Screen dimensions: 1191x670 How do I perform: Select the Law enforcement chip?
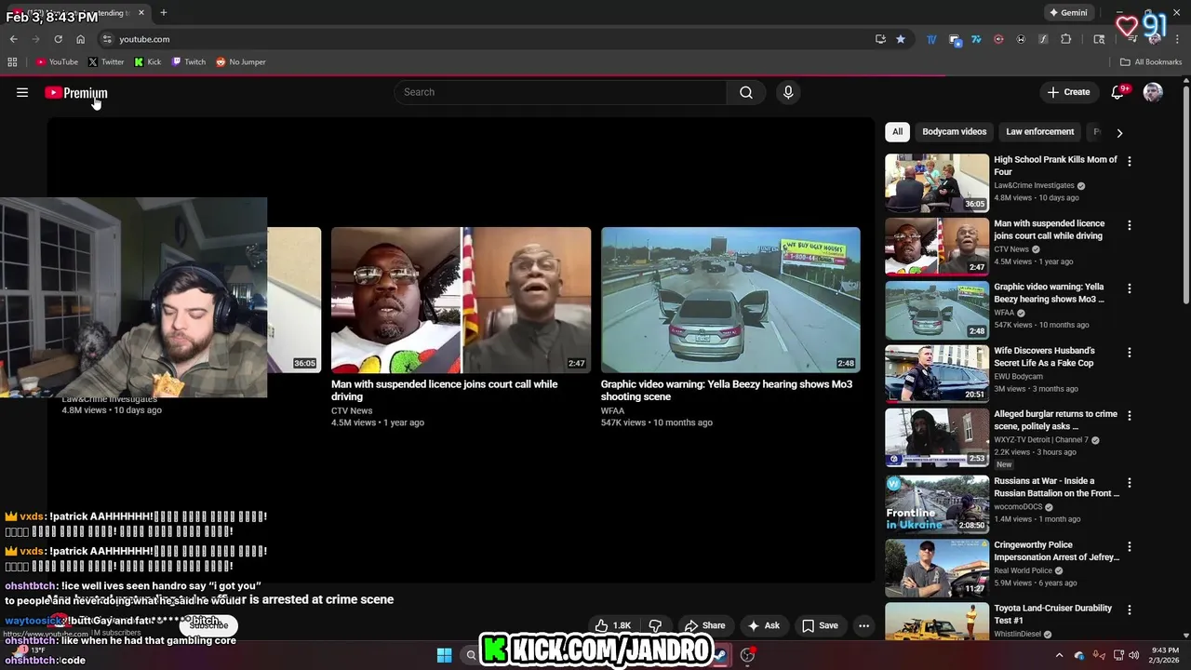[1039, 132]
